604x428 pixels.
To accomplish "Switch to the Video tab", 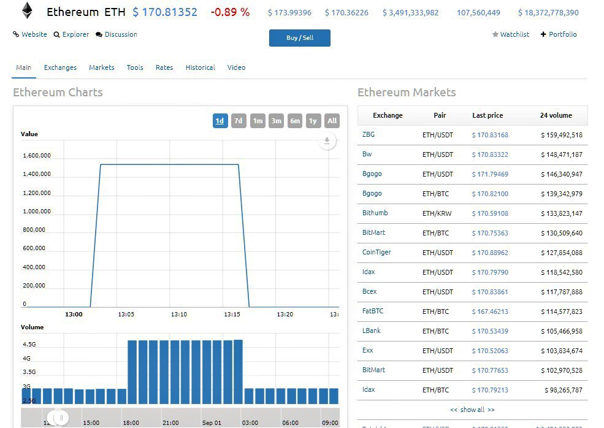I will (236, 67).
